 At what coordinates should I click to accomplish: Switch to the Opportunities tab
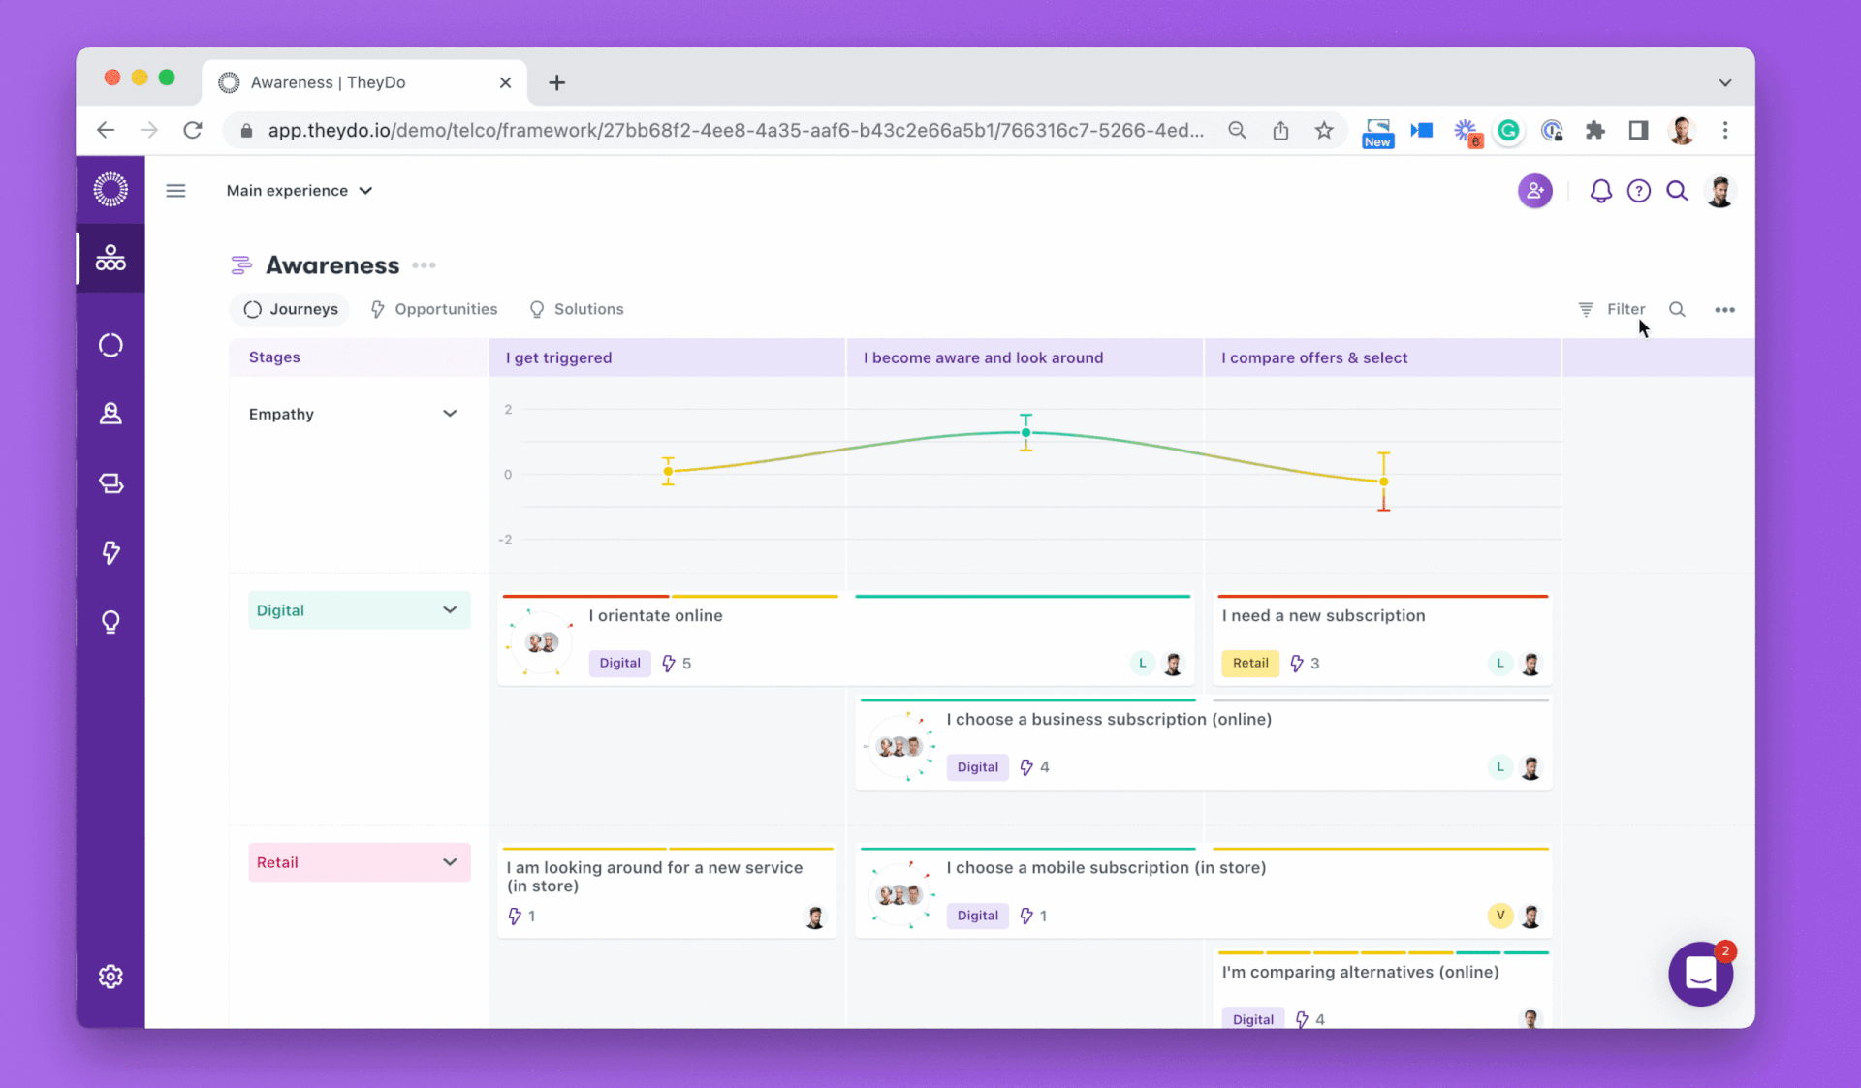433,309
